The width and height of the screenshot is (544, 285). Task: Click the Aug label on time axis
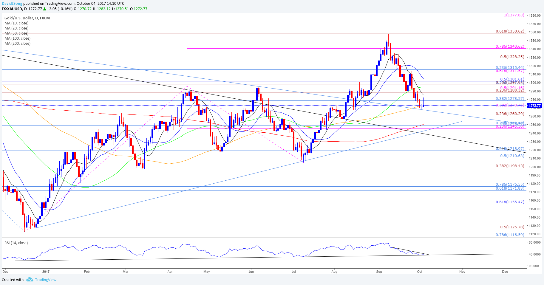tap(334, 272)
